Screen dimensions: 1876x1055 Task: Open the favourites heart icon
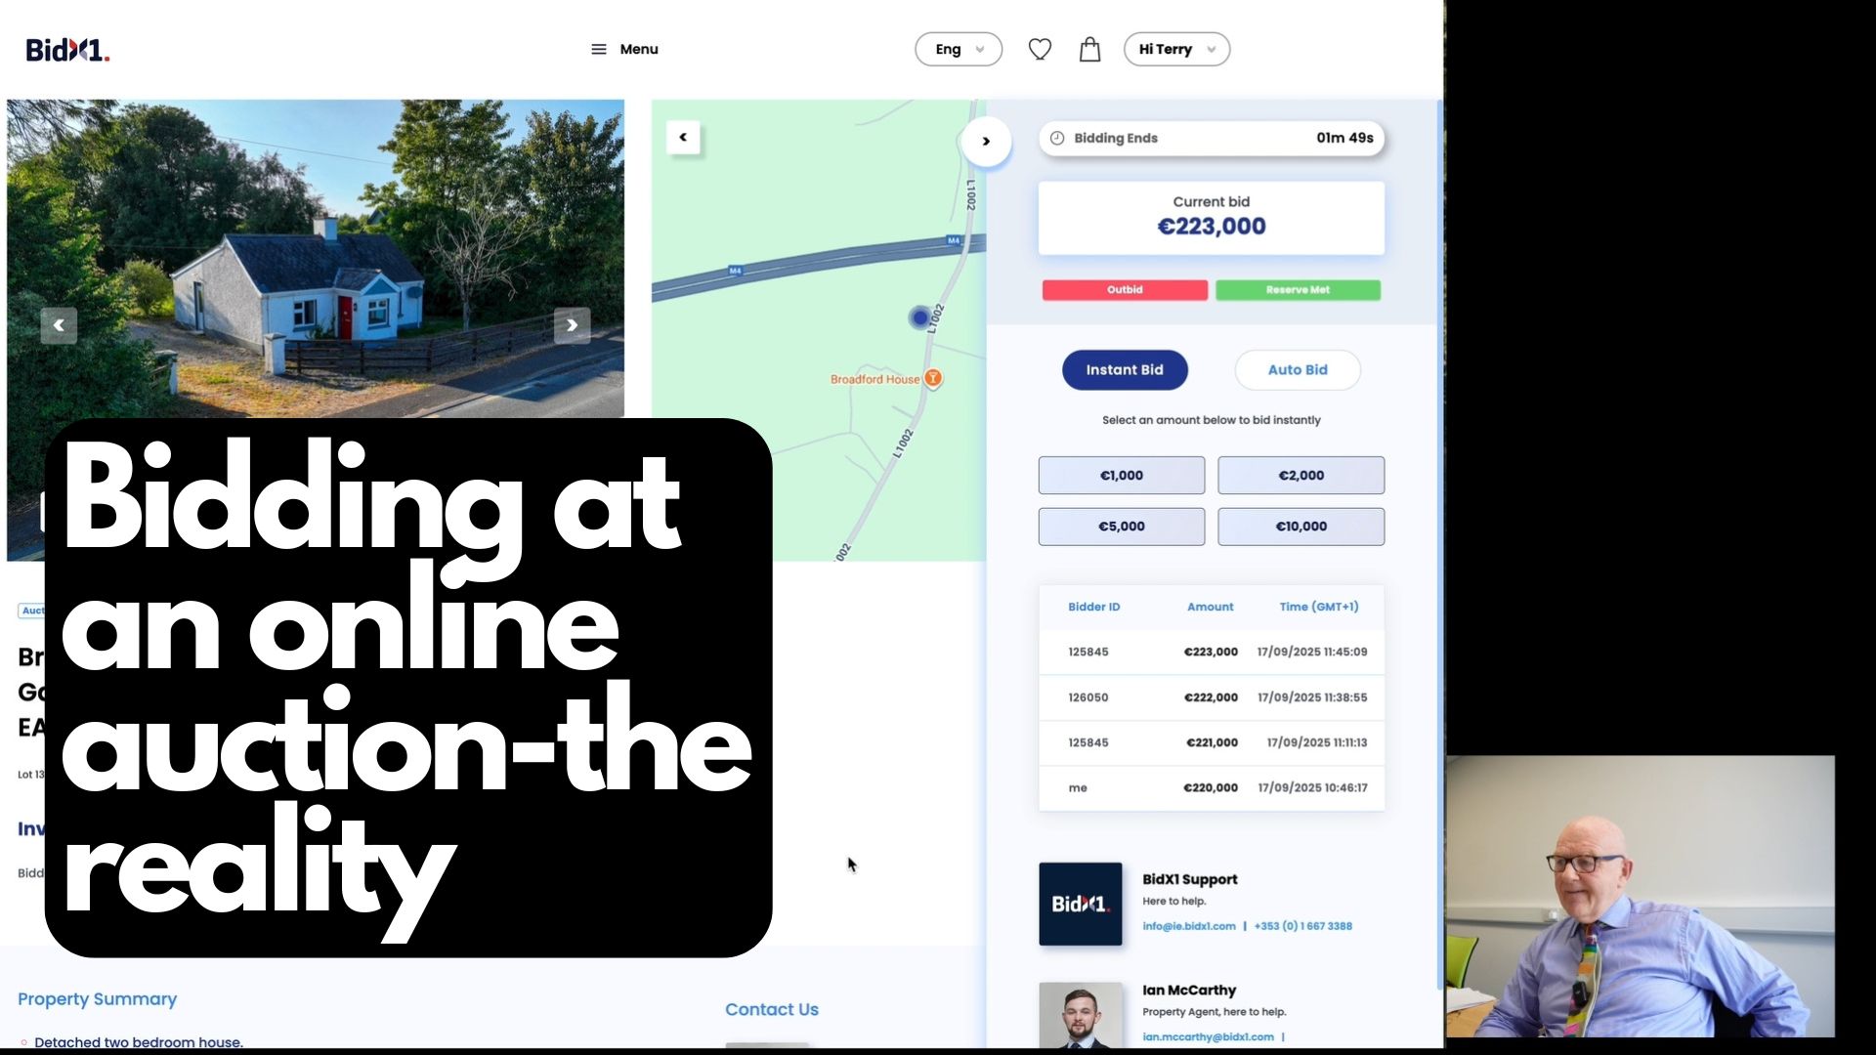click(x=1040, y=49)
